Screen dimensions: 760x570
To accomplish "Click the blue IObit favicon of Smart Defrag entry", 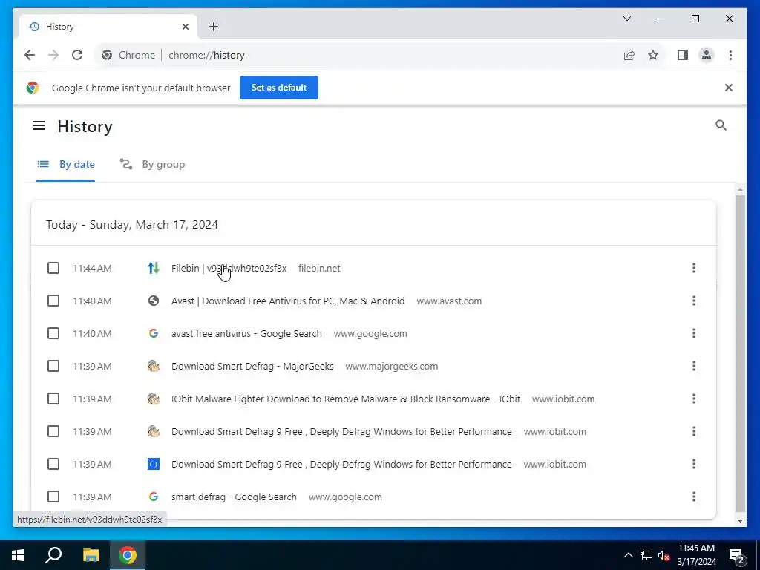I will coord(153,465).
